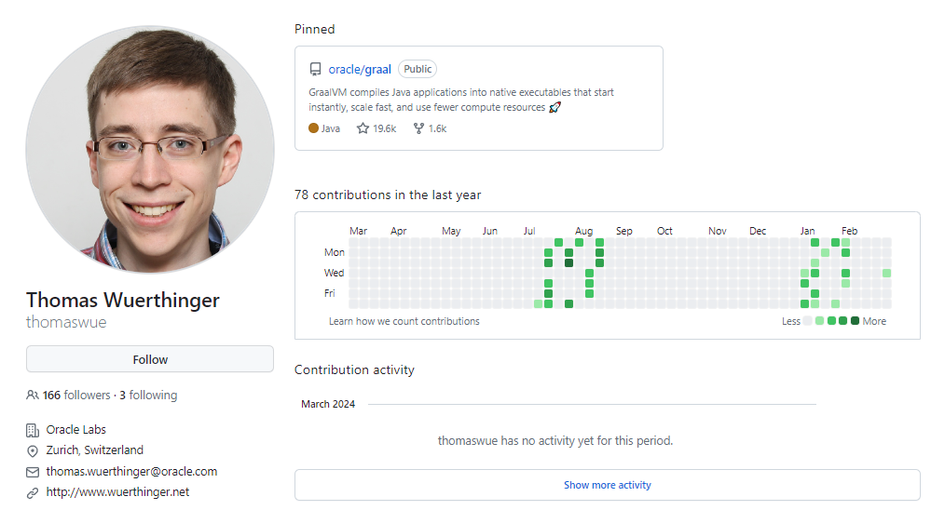Screen dimensions: 931x510
Task: Click the 19.6k stargazers count
Action: 384,128
